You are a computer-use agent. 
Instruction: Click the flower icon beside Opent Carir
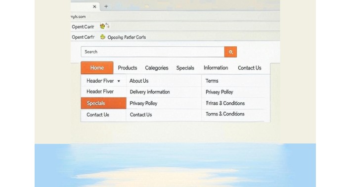pyautogui.click(x=102, y=26)
